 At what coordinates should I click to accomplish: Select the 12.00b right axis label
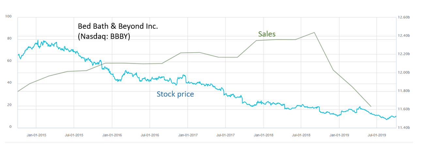point(404,72)
